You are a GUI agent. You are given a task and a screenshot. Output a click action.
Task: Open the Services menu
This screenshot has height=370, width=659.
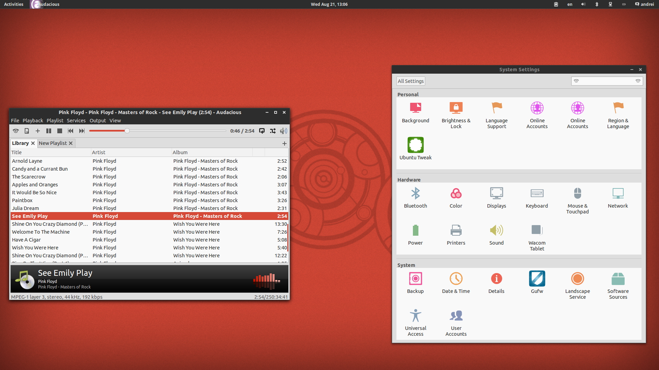click(76, 121)
